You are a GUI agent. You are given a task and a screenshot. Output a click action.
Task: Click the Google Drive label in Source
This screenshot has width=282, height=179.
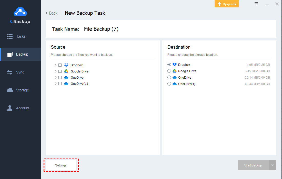click(x=79, y=71)
